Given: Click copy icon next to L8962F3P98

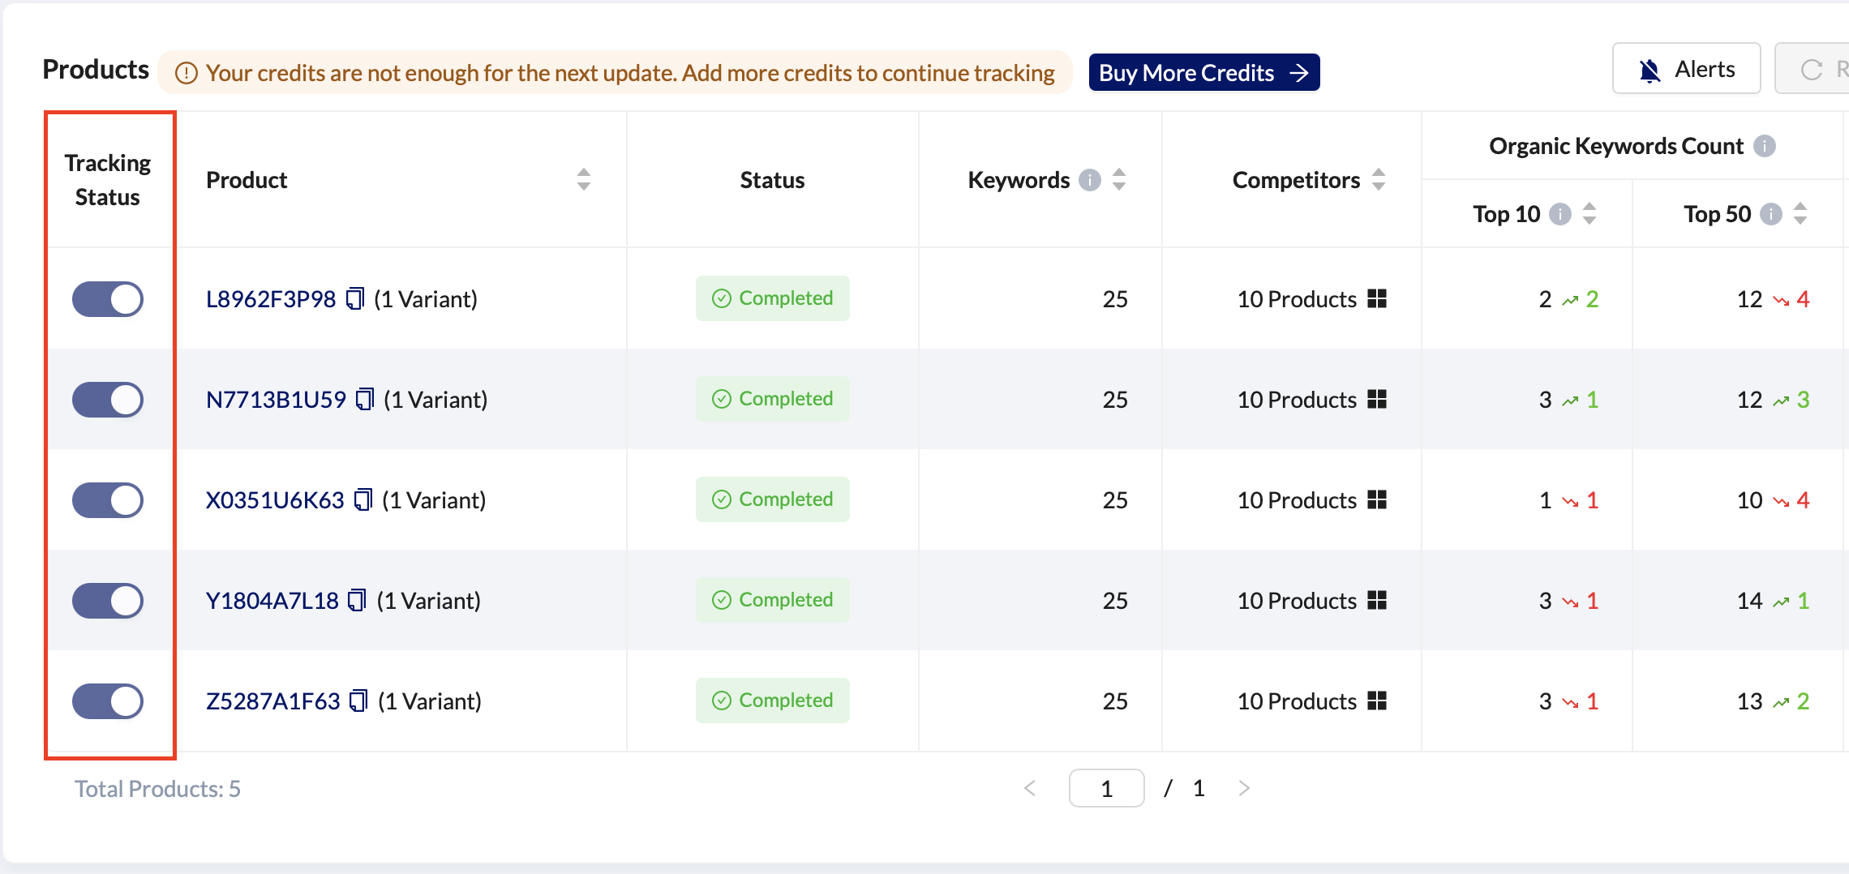Looking at the screenshot, I should tap(355, 299).
